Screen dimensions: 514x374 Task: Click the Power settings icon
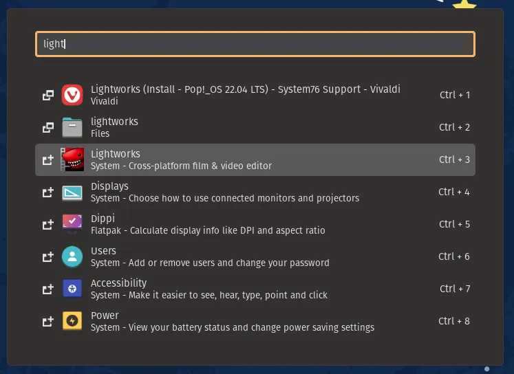coord(72,321)
